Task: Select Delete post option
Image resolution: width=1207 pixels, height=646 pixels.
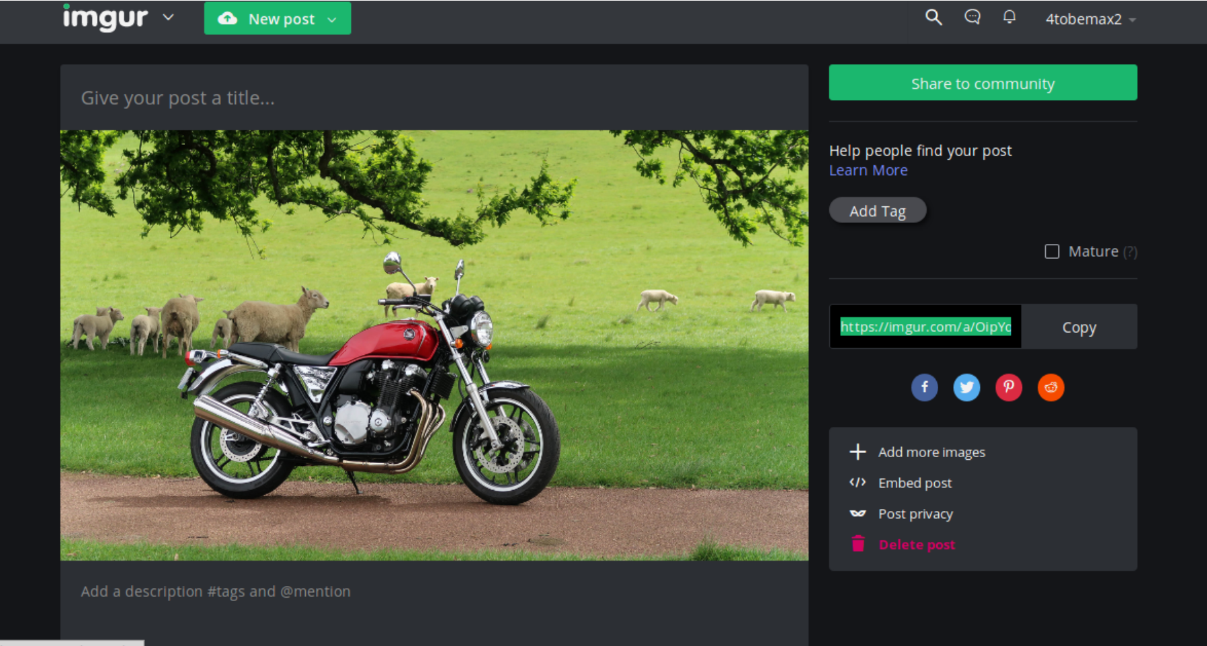Action: point(917,544)
